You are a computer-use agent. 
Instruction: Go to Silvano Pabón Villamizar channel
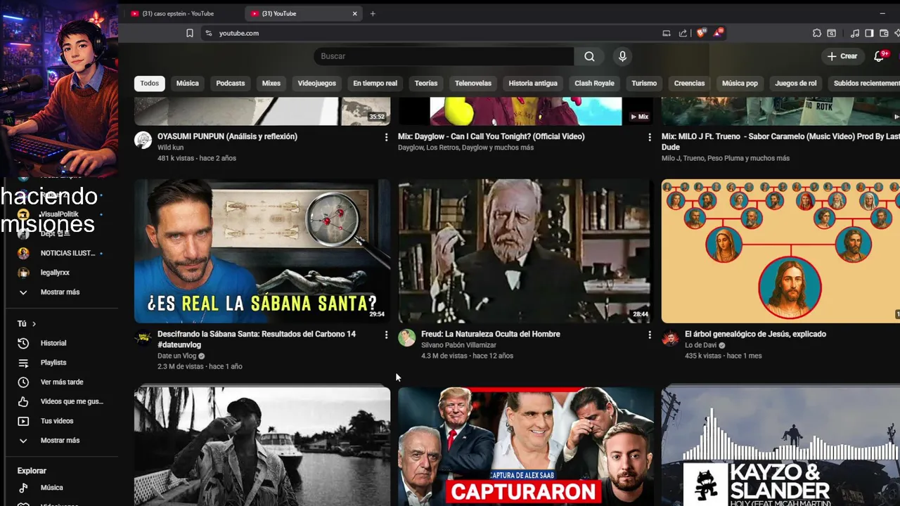point(458,345)
